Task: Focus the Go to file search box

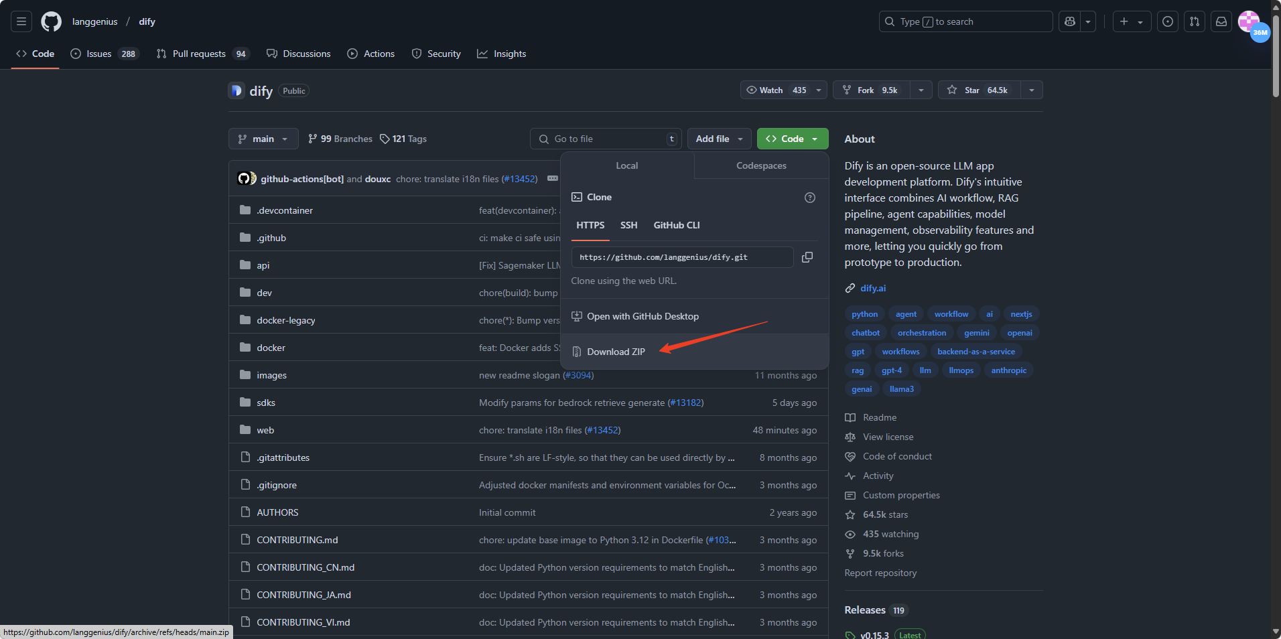Action: pos(606,139)
